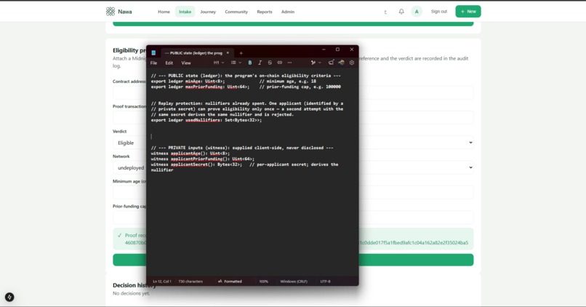Open the round dev tools badge at bottom-left

[x=9, y=298]
